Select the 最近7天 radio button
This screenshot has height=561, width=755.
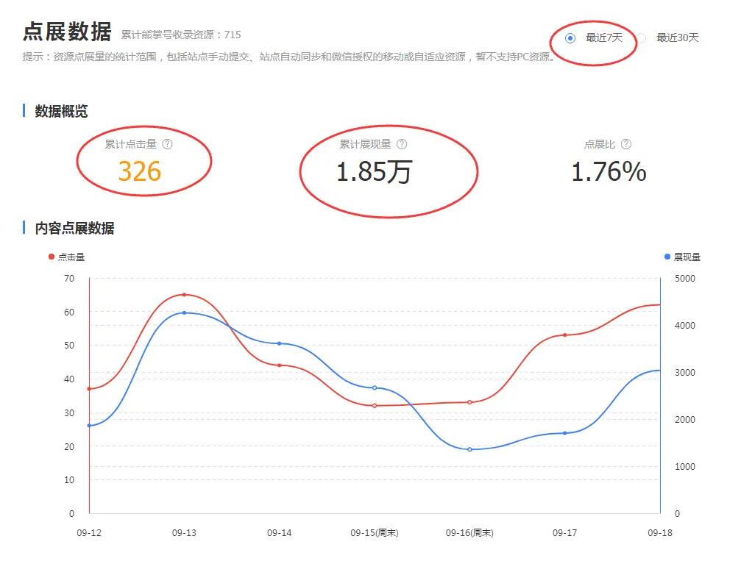(x=570, y=38)
